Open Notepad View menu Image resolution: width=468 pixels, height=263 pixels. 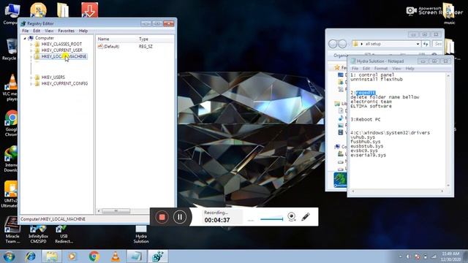click(x=396, y=69)
